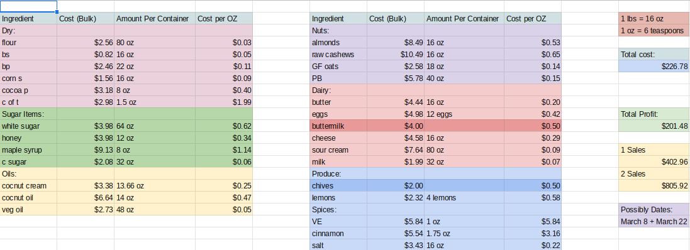Select the Total Profit value $201.48

coord(654,126)
